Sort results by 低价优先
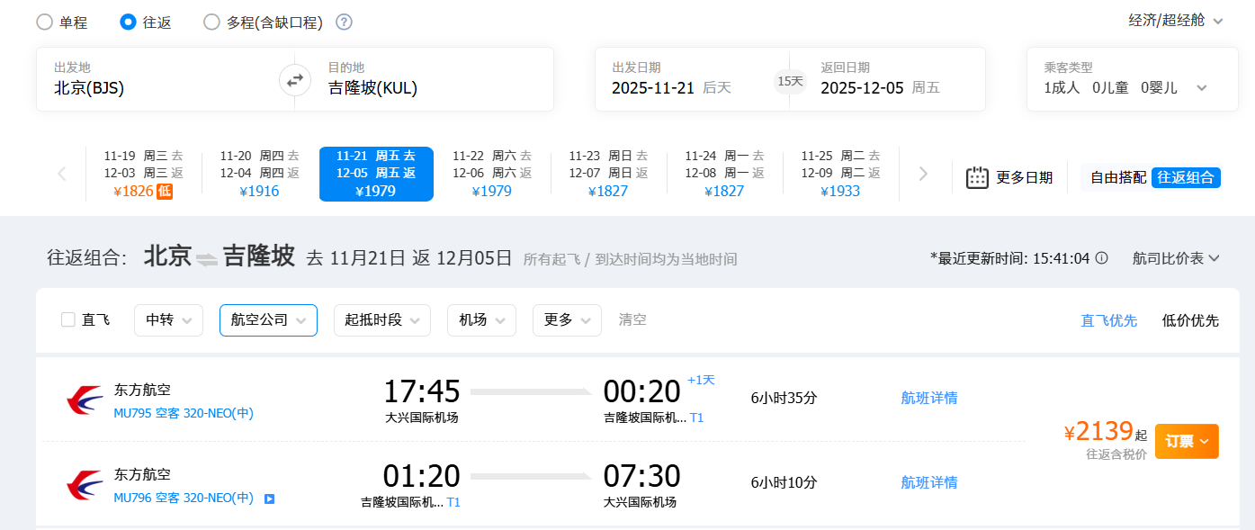Image resolution: width=1255 pixels, height=530 pixels. tap(1189, 320)
